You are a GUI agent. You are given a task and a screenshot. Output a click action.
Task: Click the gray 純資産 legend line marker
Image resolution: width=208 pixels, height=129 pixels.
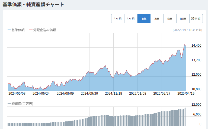coord(9,104)
